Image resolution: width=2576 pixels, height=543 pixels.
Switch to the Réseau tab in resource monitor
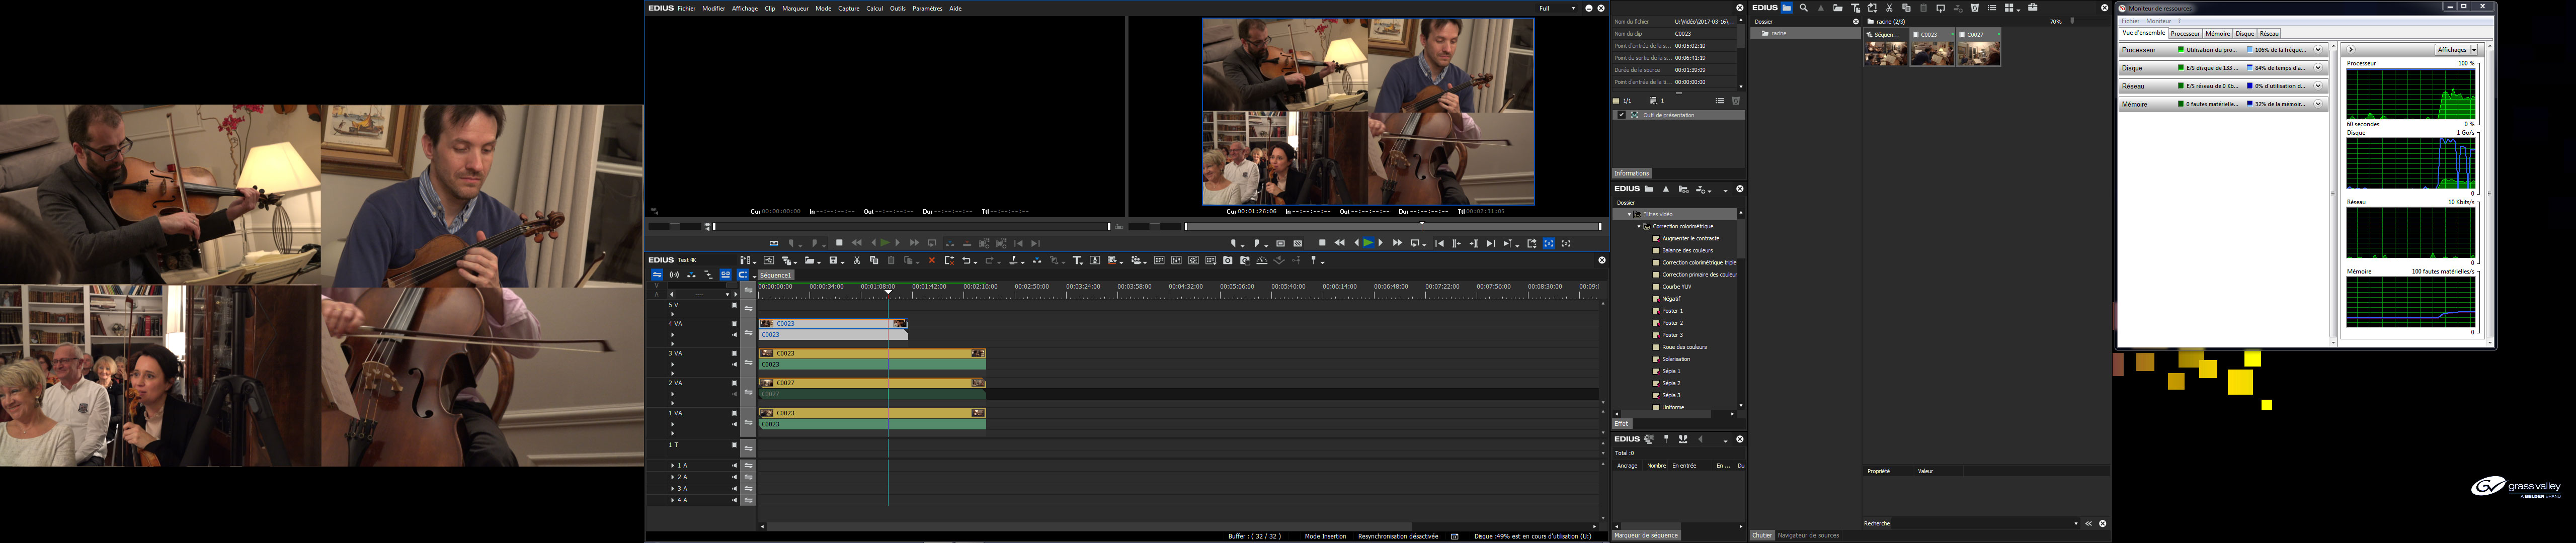coord(2269,33)
